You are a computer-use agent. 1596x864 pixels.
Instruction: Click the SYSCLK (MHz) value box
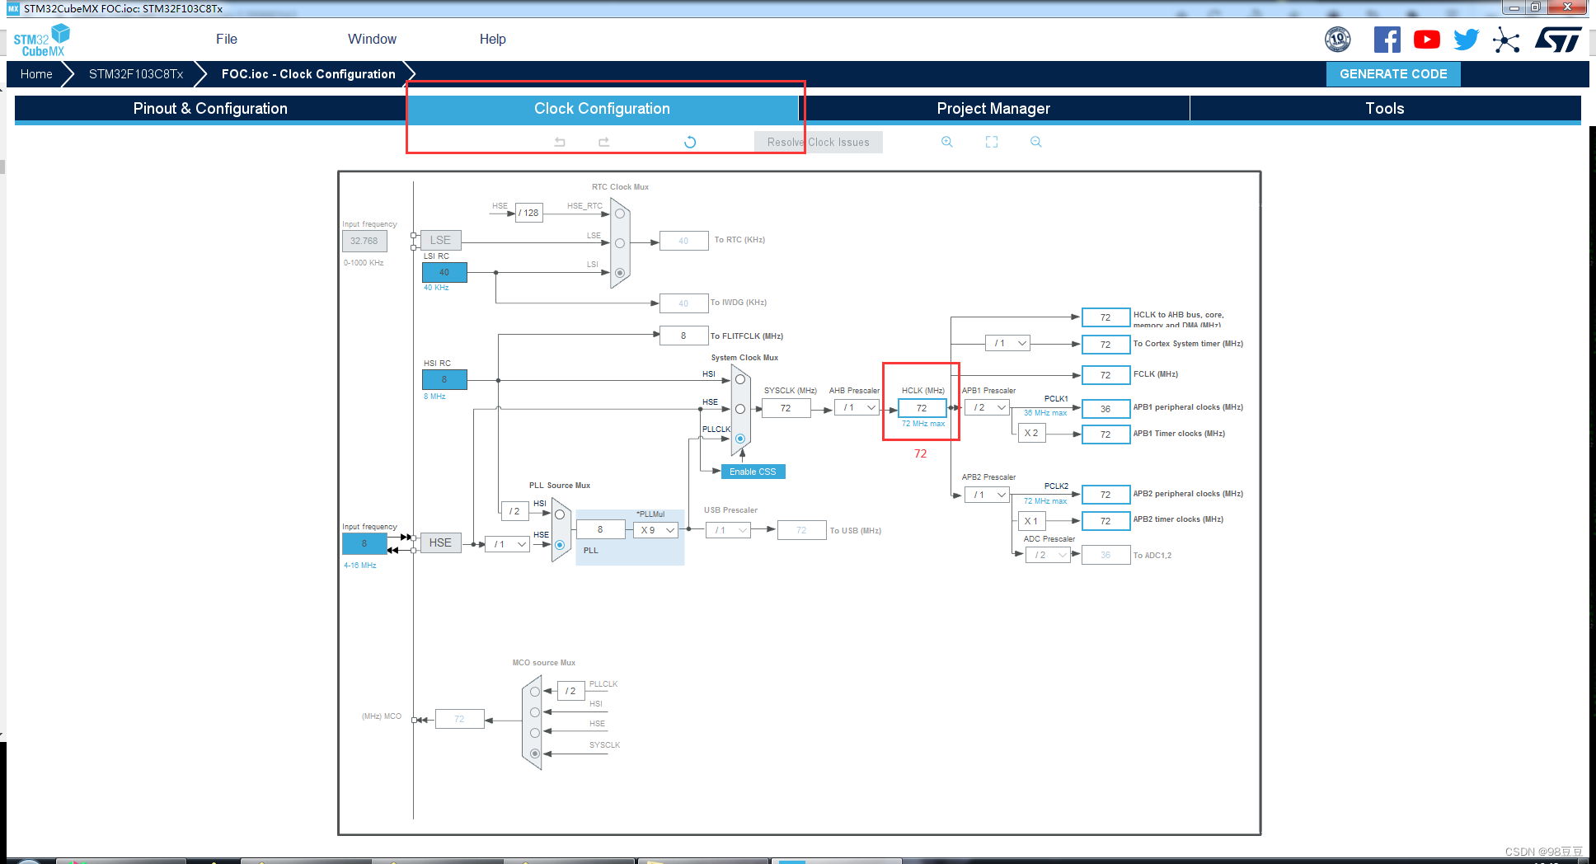[x=786, y=408]
